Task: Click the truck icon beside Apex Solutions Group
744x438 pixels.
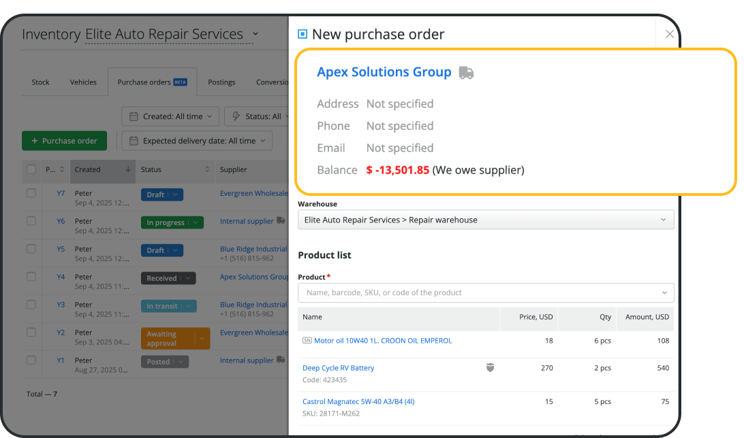Action: coord(466,73)
